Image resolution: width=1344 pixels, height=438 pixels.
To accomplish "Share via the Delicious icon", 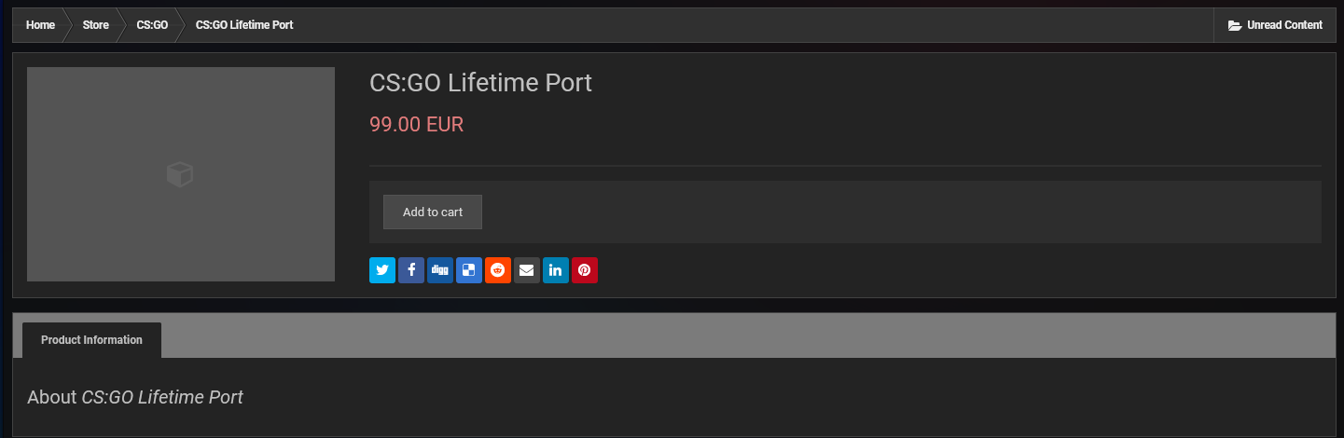I will [x=469, y=270].
